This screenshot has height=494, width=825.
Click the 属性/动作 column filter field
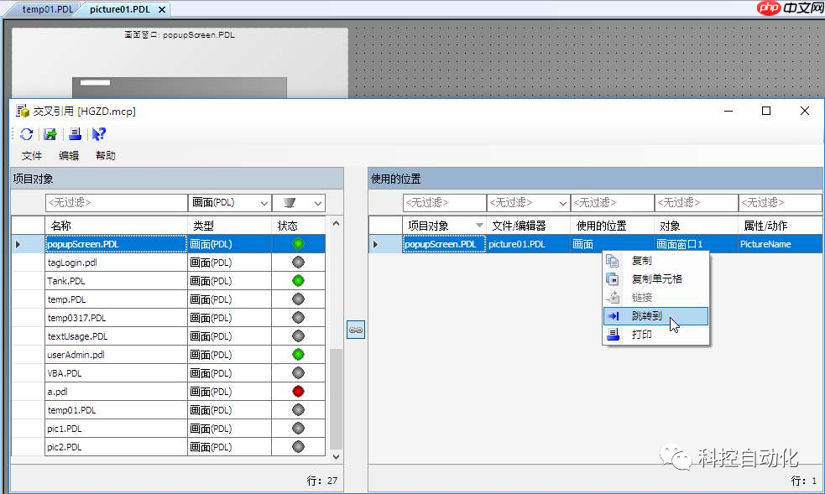coord(781,203)
